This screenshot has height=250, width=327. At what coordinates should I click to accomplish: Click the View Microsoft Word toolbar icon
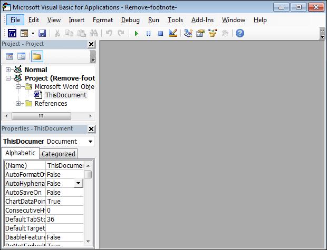pos(12,33)
